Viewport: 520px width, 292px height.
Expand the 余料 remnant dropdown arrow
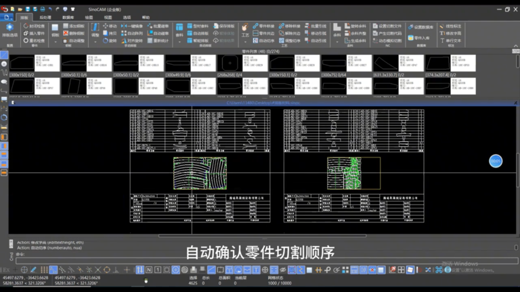coord(337,42)
